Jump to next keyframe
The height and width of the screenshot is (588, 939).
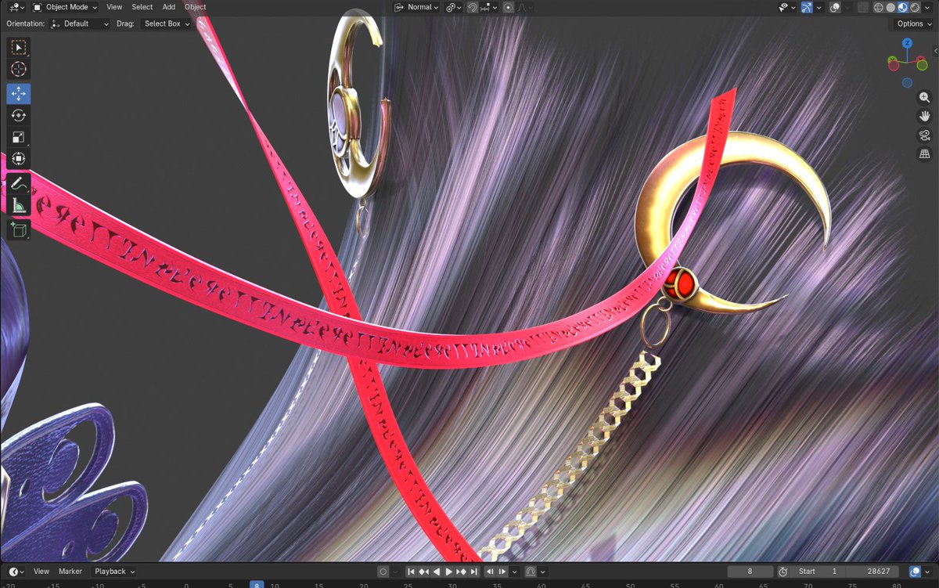pyautogui.click(x=462, y=572)
